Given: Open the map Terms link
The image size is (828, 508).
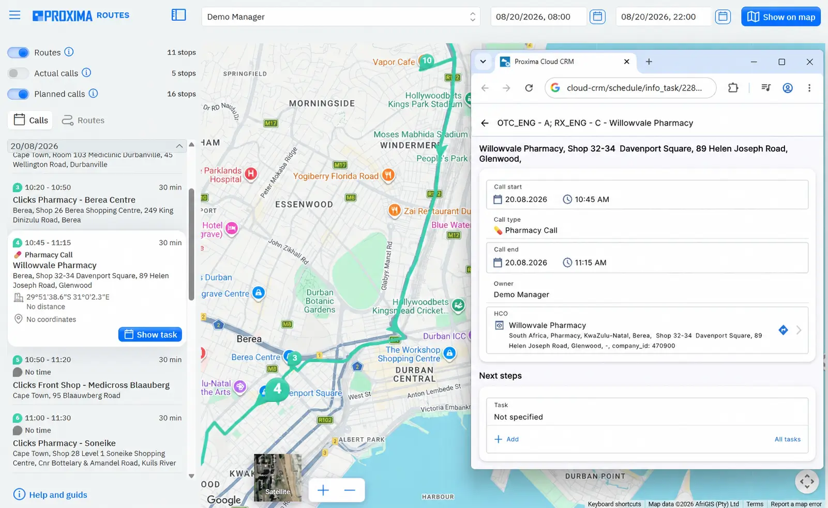Looking at the screenshot, I should coord(755,504).
